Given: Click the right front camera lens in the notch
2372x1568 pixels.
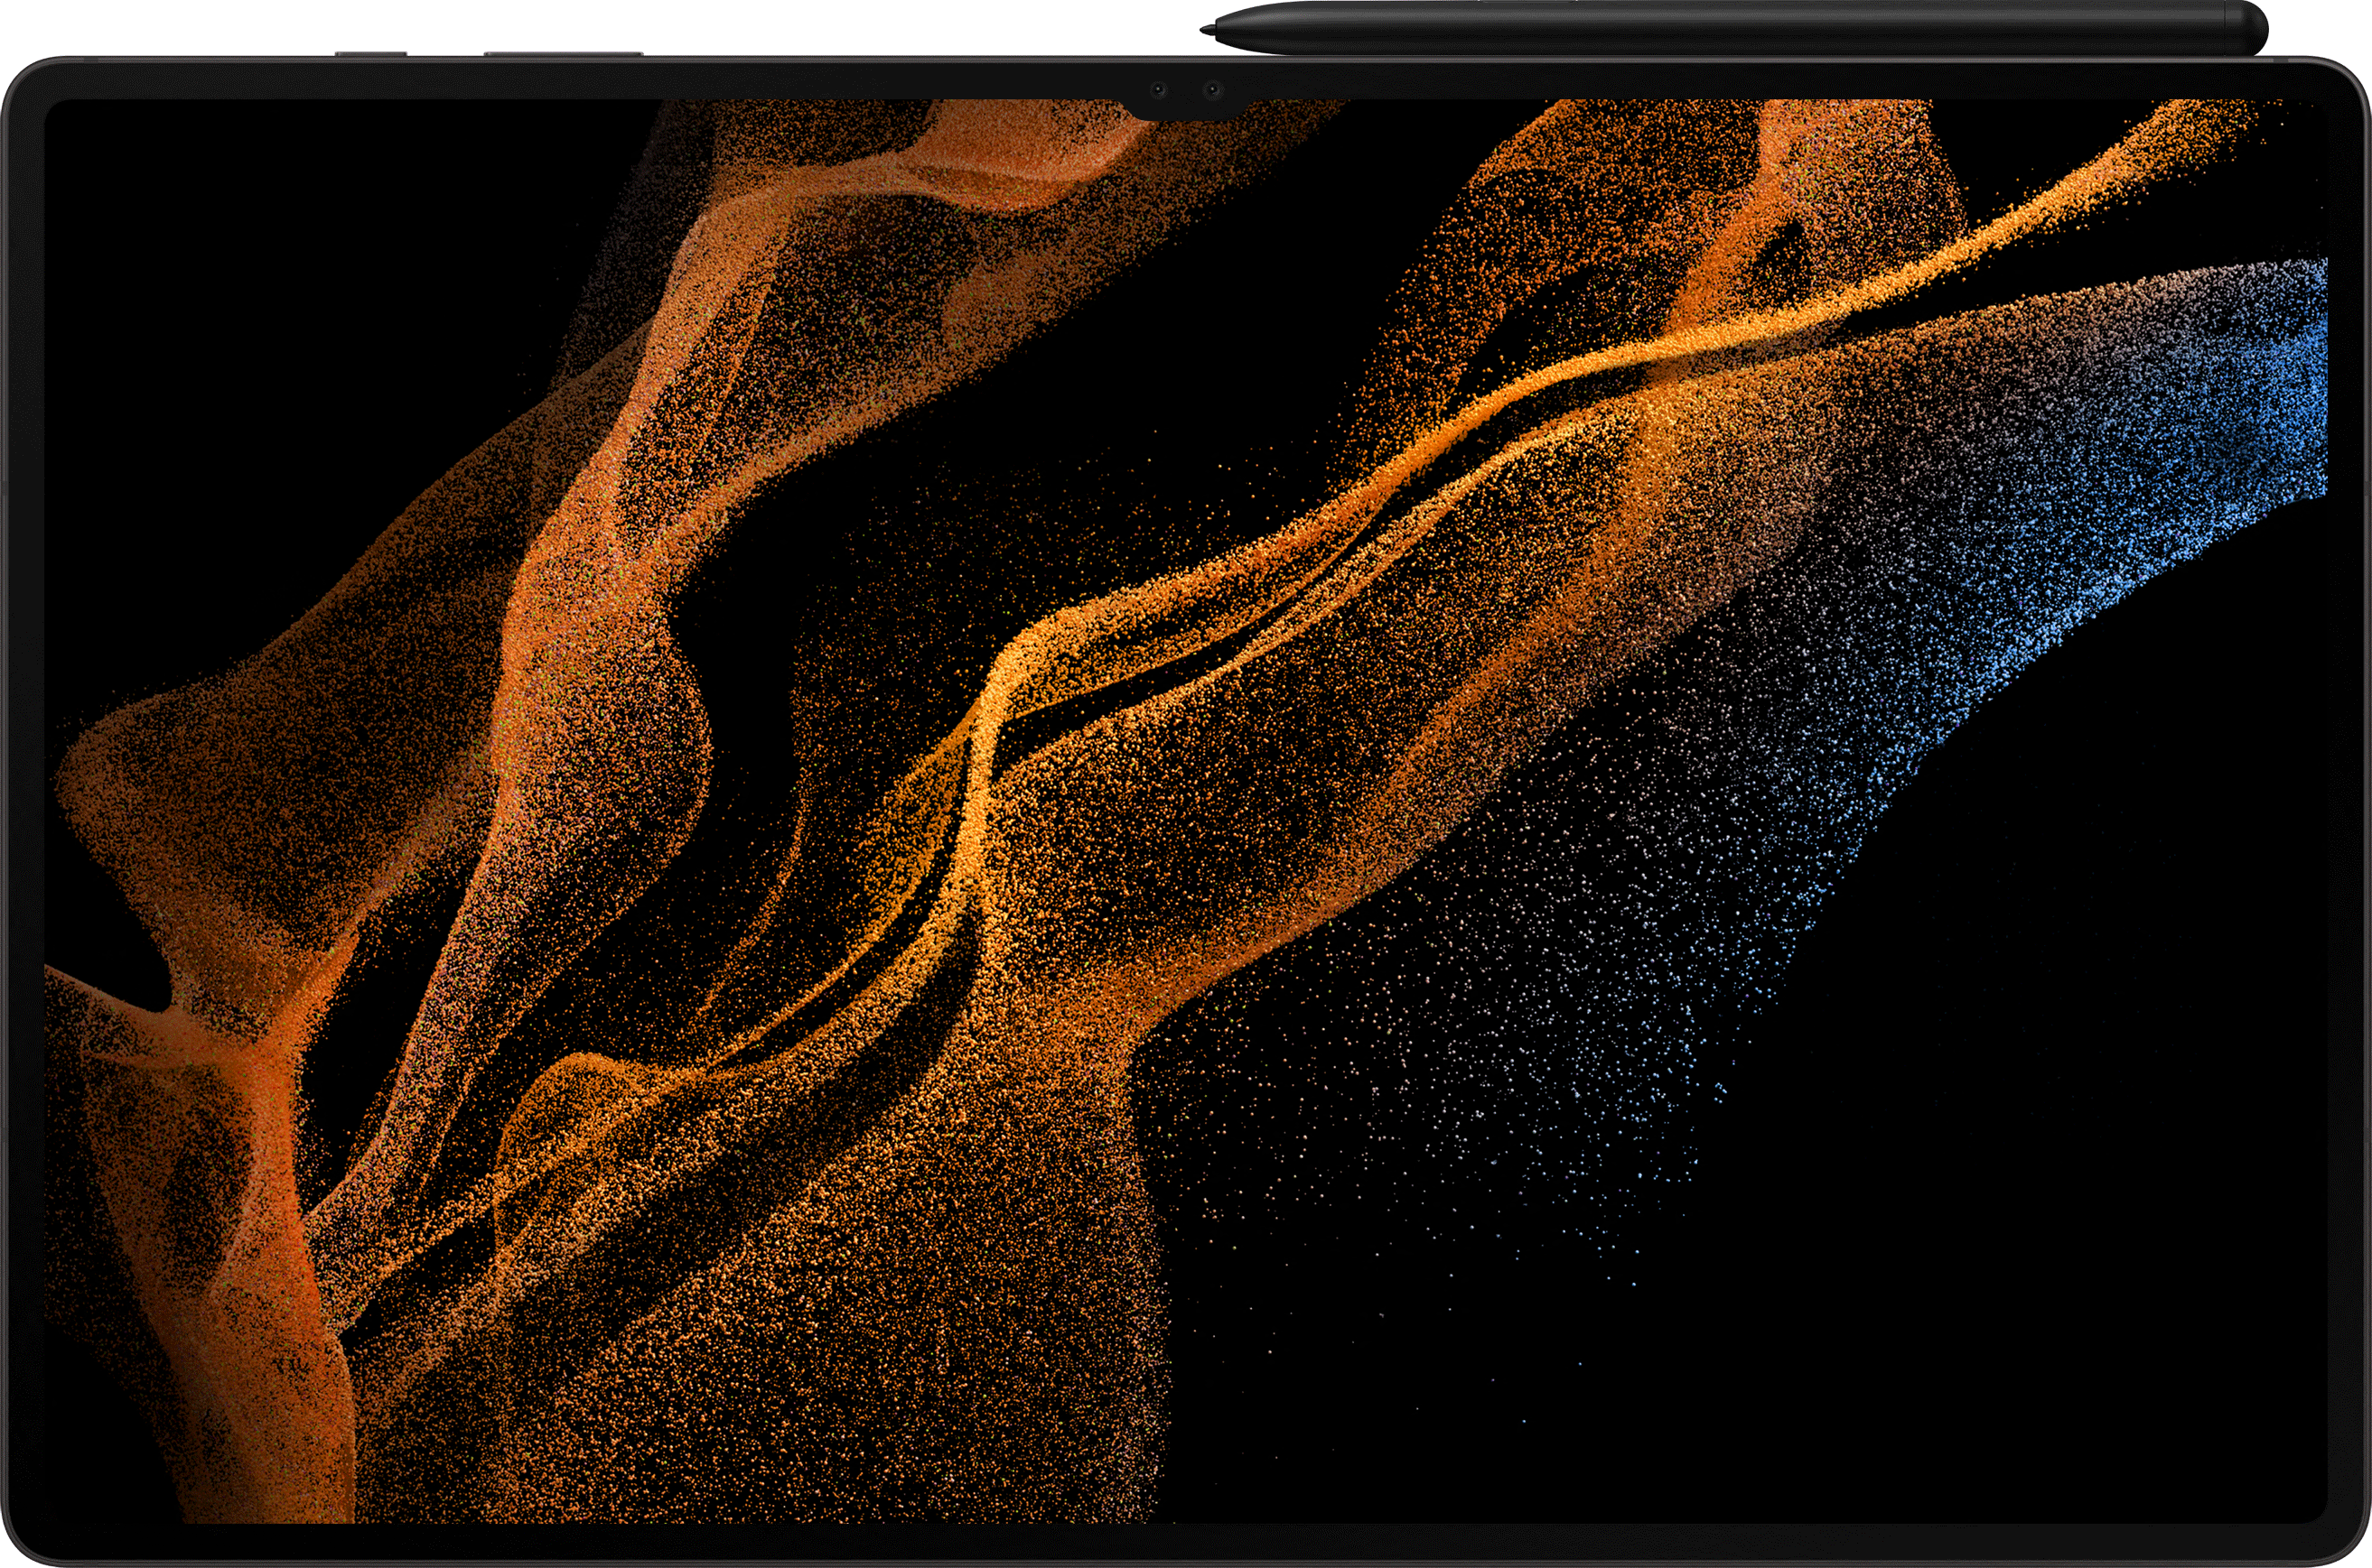Looking at the screenshot, I should point(1212,91).
